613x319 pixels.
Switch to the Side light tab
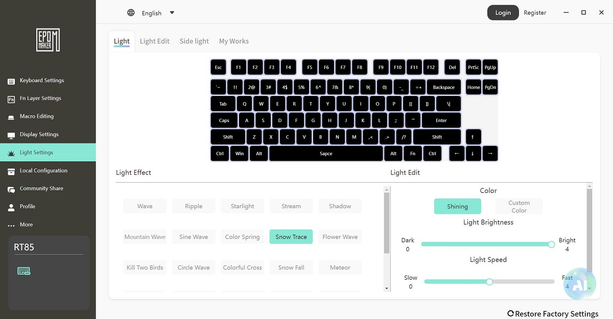(x=194, y=41)
